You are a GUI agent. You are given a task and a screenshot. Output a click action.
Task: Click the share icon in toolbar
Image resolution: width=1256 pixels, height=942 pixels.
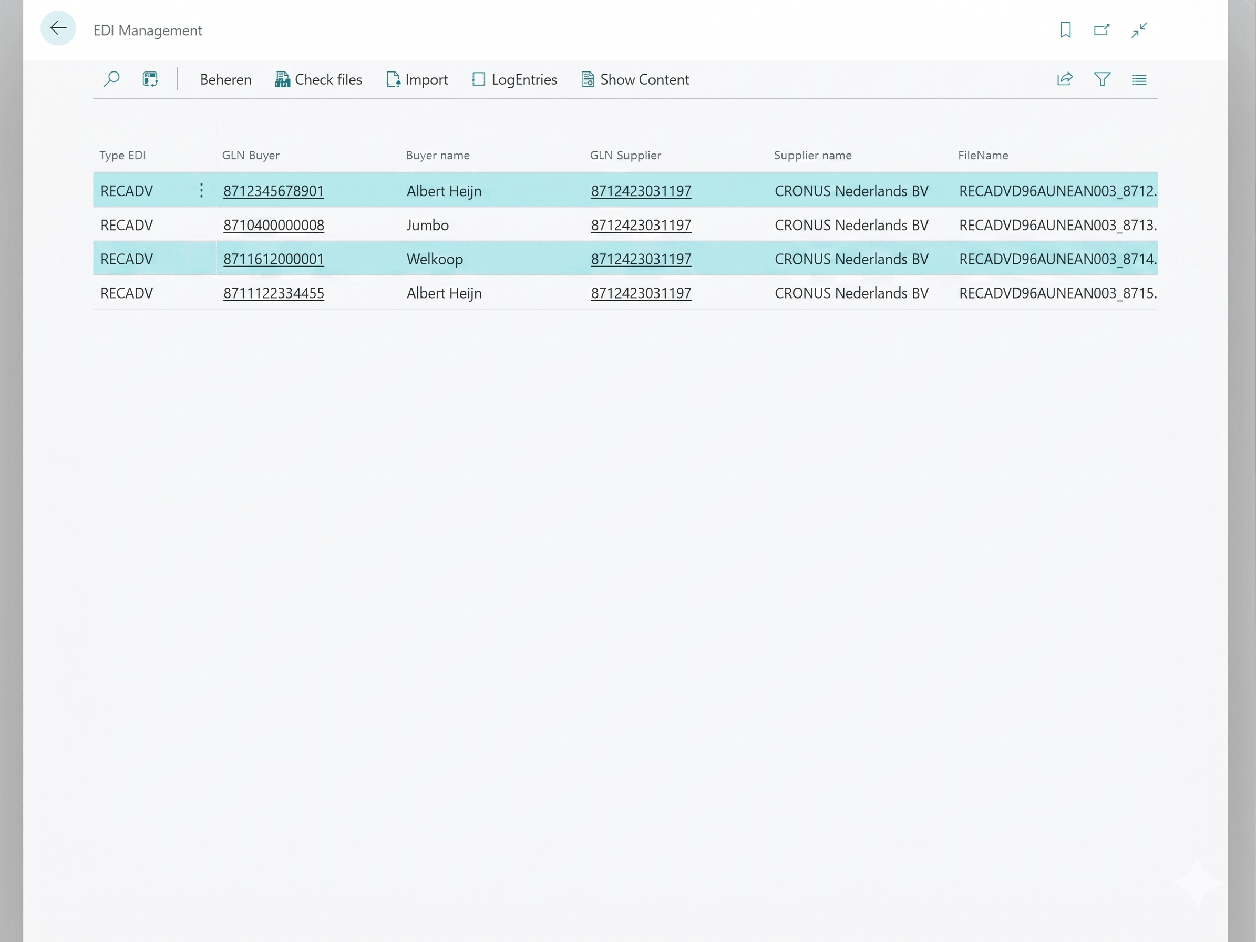1065,79
